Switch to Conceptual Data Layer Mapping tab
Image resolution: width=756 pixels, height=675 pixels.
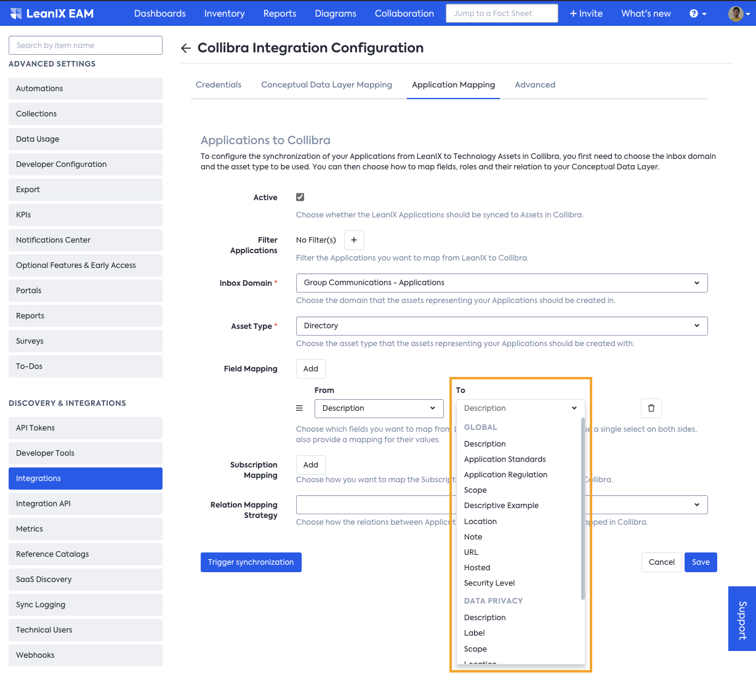pos(326,85)
